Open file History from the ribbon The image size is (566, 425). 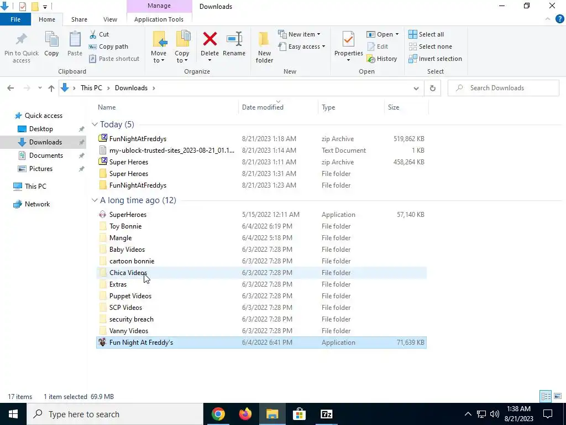coord(382,59)
